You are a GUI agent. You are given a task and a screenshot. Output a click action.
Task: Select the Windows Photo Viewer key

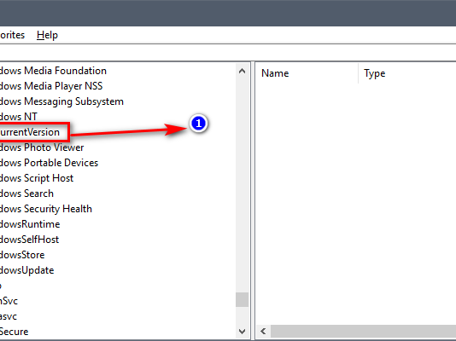click(42, 147)
